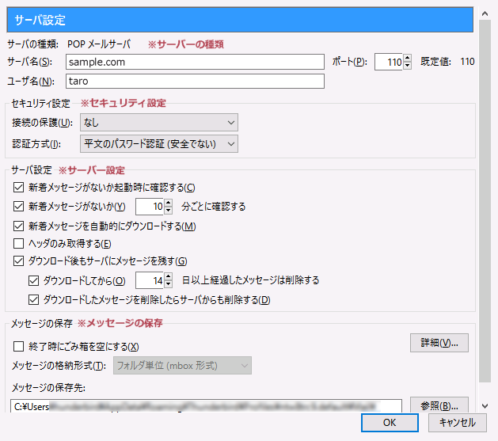Decrease the days-before-deletion spinner value
The width and height of the screenshot is (498, 441).
(168, 284)
